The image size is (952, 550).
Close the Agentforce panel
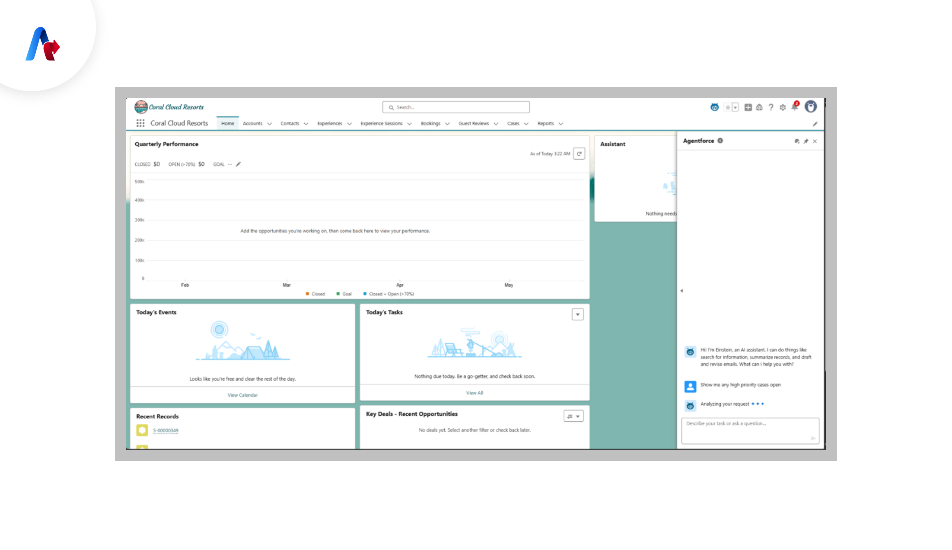815,141
